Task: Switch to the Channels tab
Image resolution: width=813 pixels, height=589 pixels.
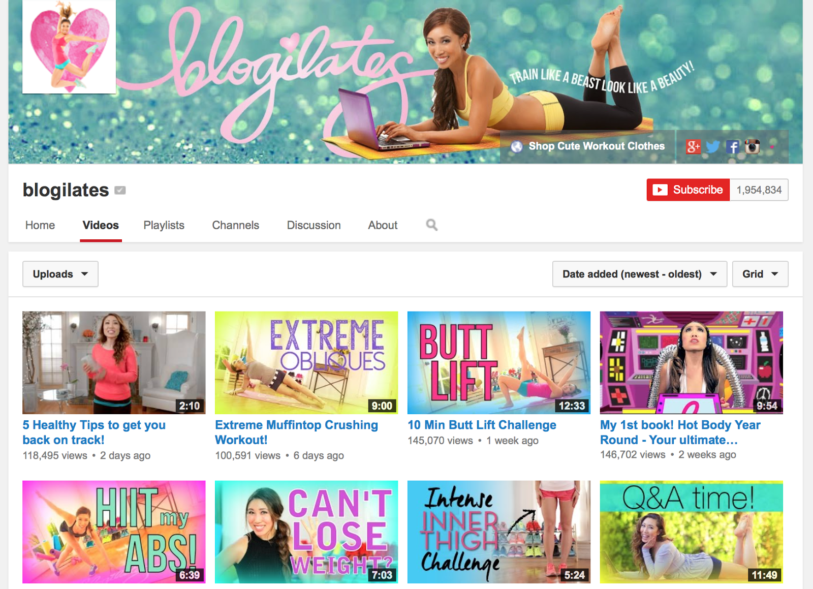Action: [236, 225]
